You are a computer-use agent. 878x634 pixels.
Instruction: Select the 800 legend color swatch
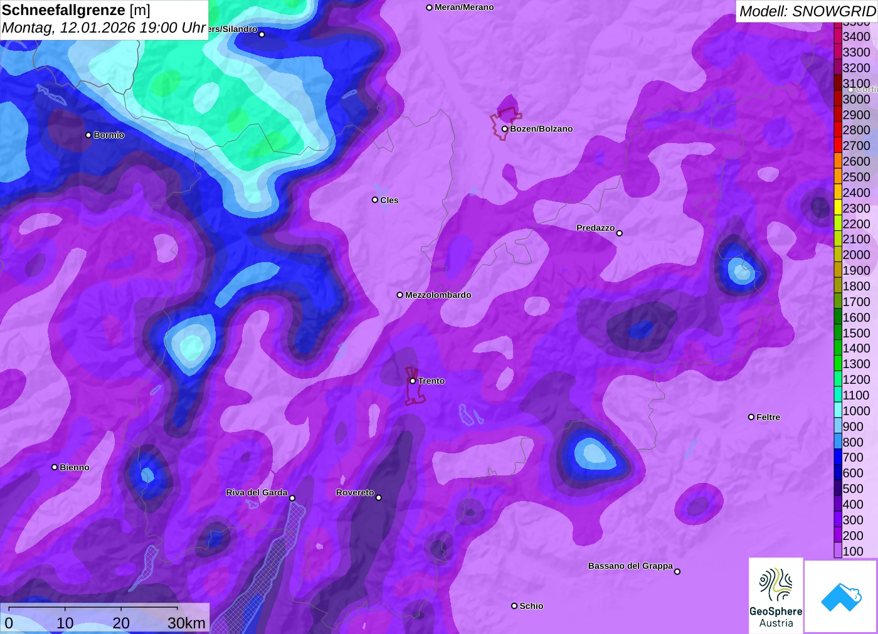pos(838,441)
